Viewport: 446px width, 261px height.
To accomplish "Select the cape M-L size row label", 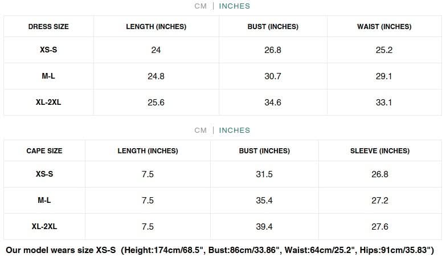I will [44, 200].
